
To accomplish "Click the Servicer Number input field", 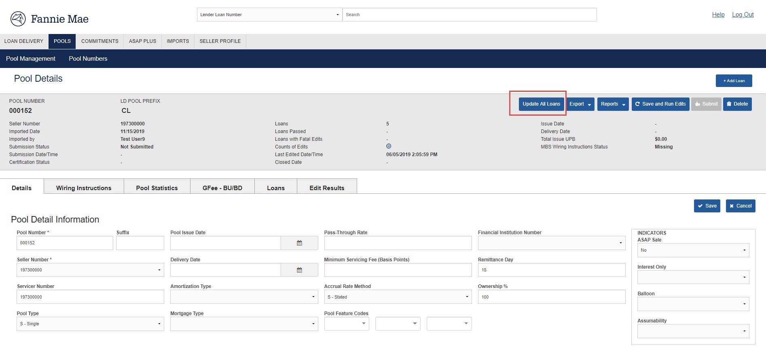I will [90, 297].
